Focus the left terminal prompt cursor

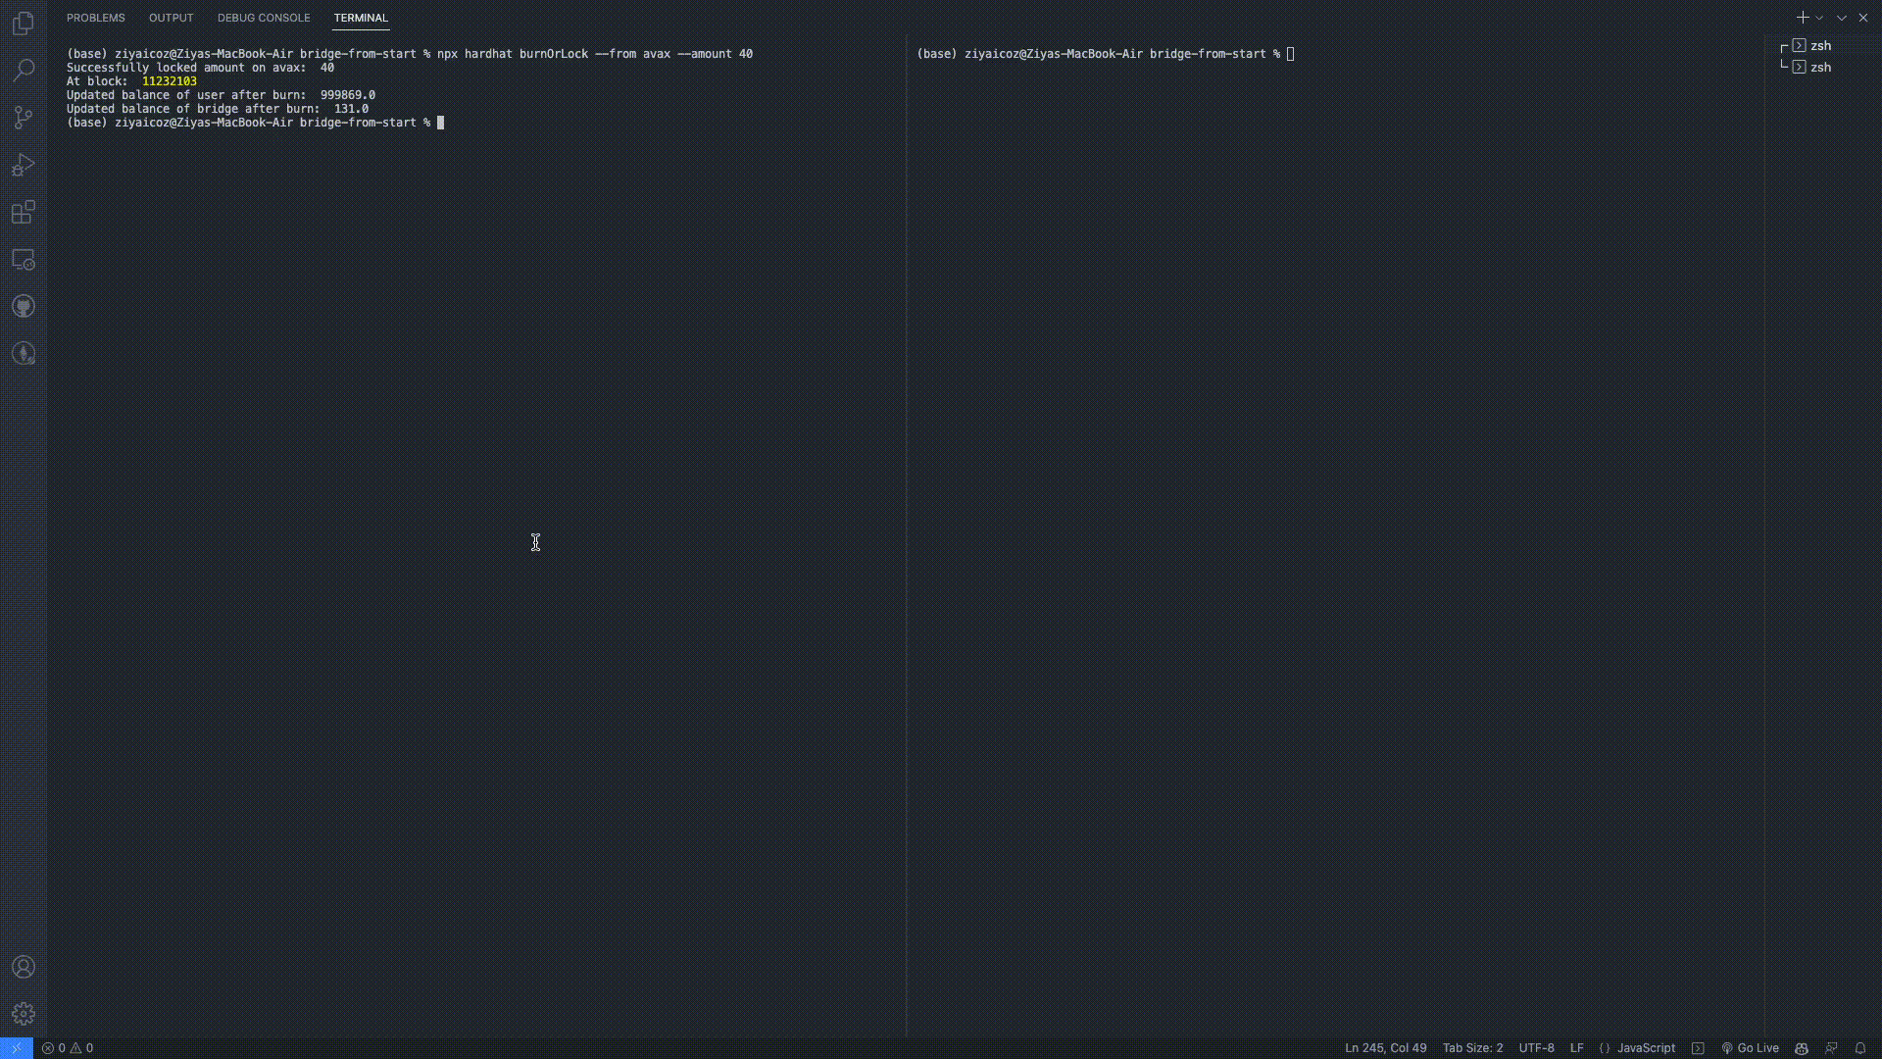point(440,123)
